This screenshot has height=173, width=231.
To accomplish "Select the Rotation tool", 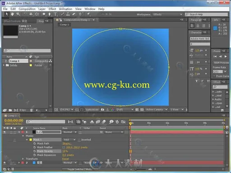I will click(25, 14).
